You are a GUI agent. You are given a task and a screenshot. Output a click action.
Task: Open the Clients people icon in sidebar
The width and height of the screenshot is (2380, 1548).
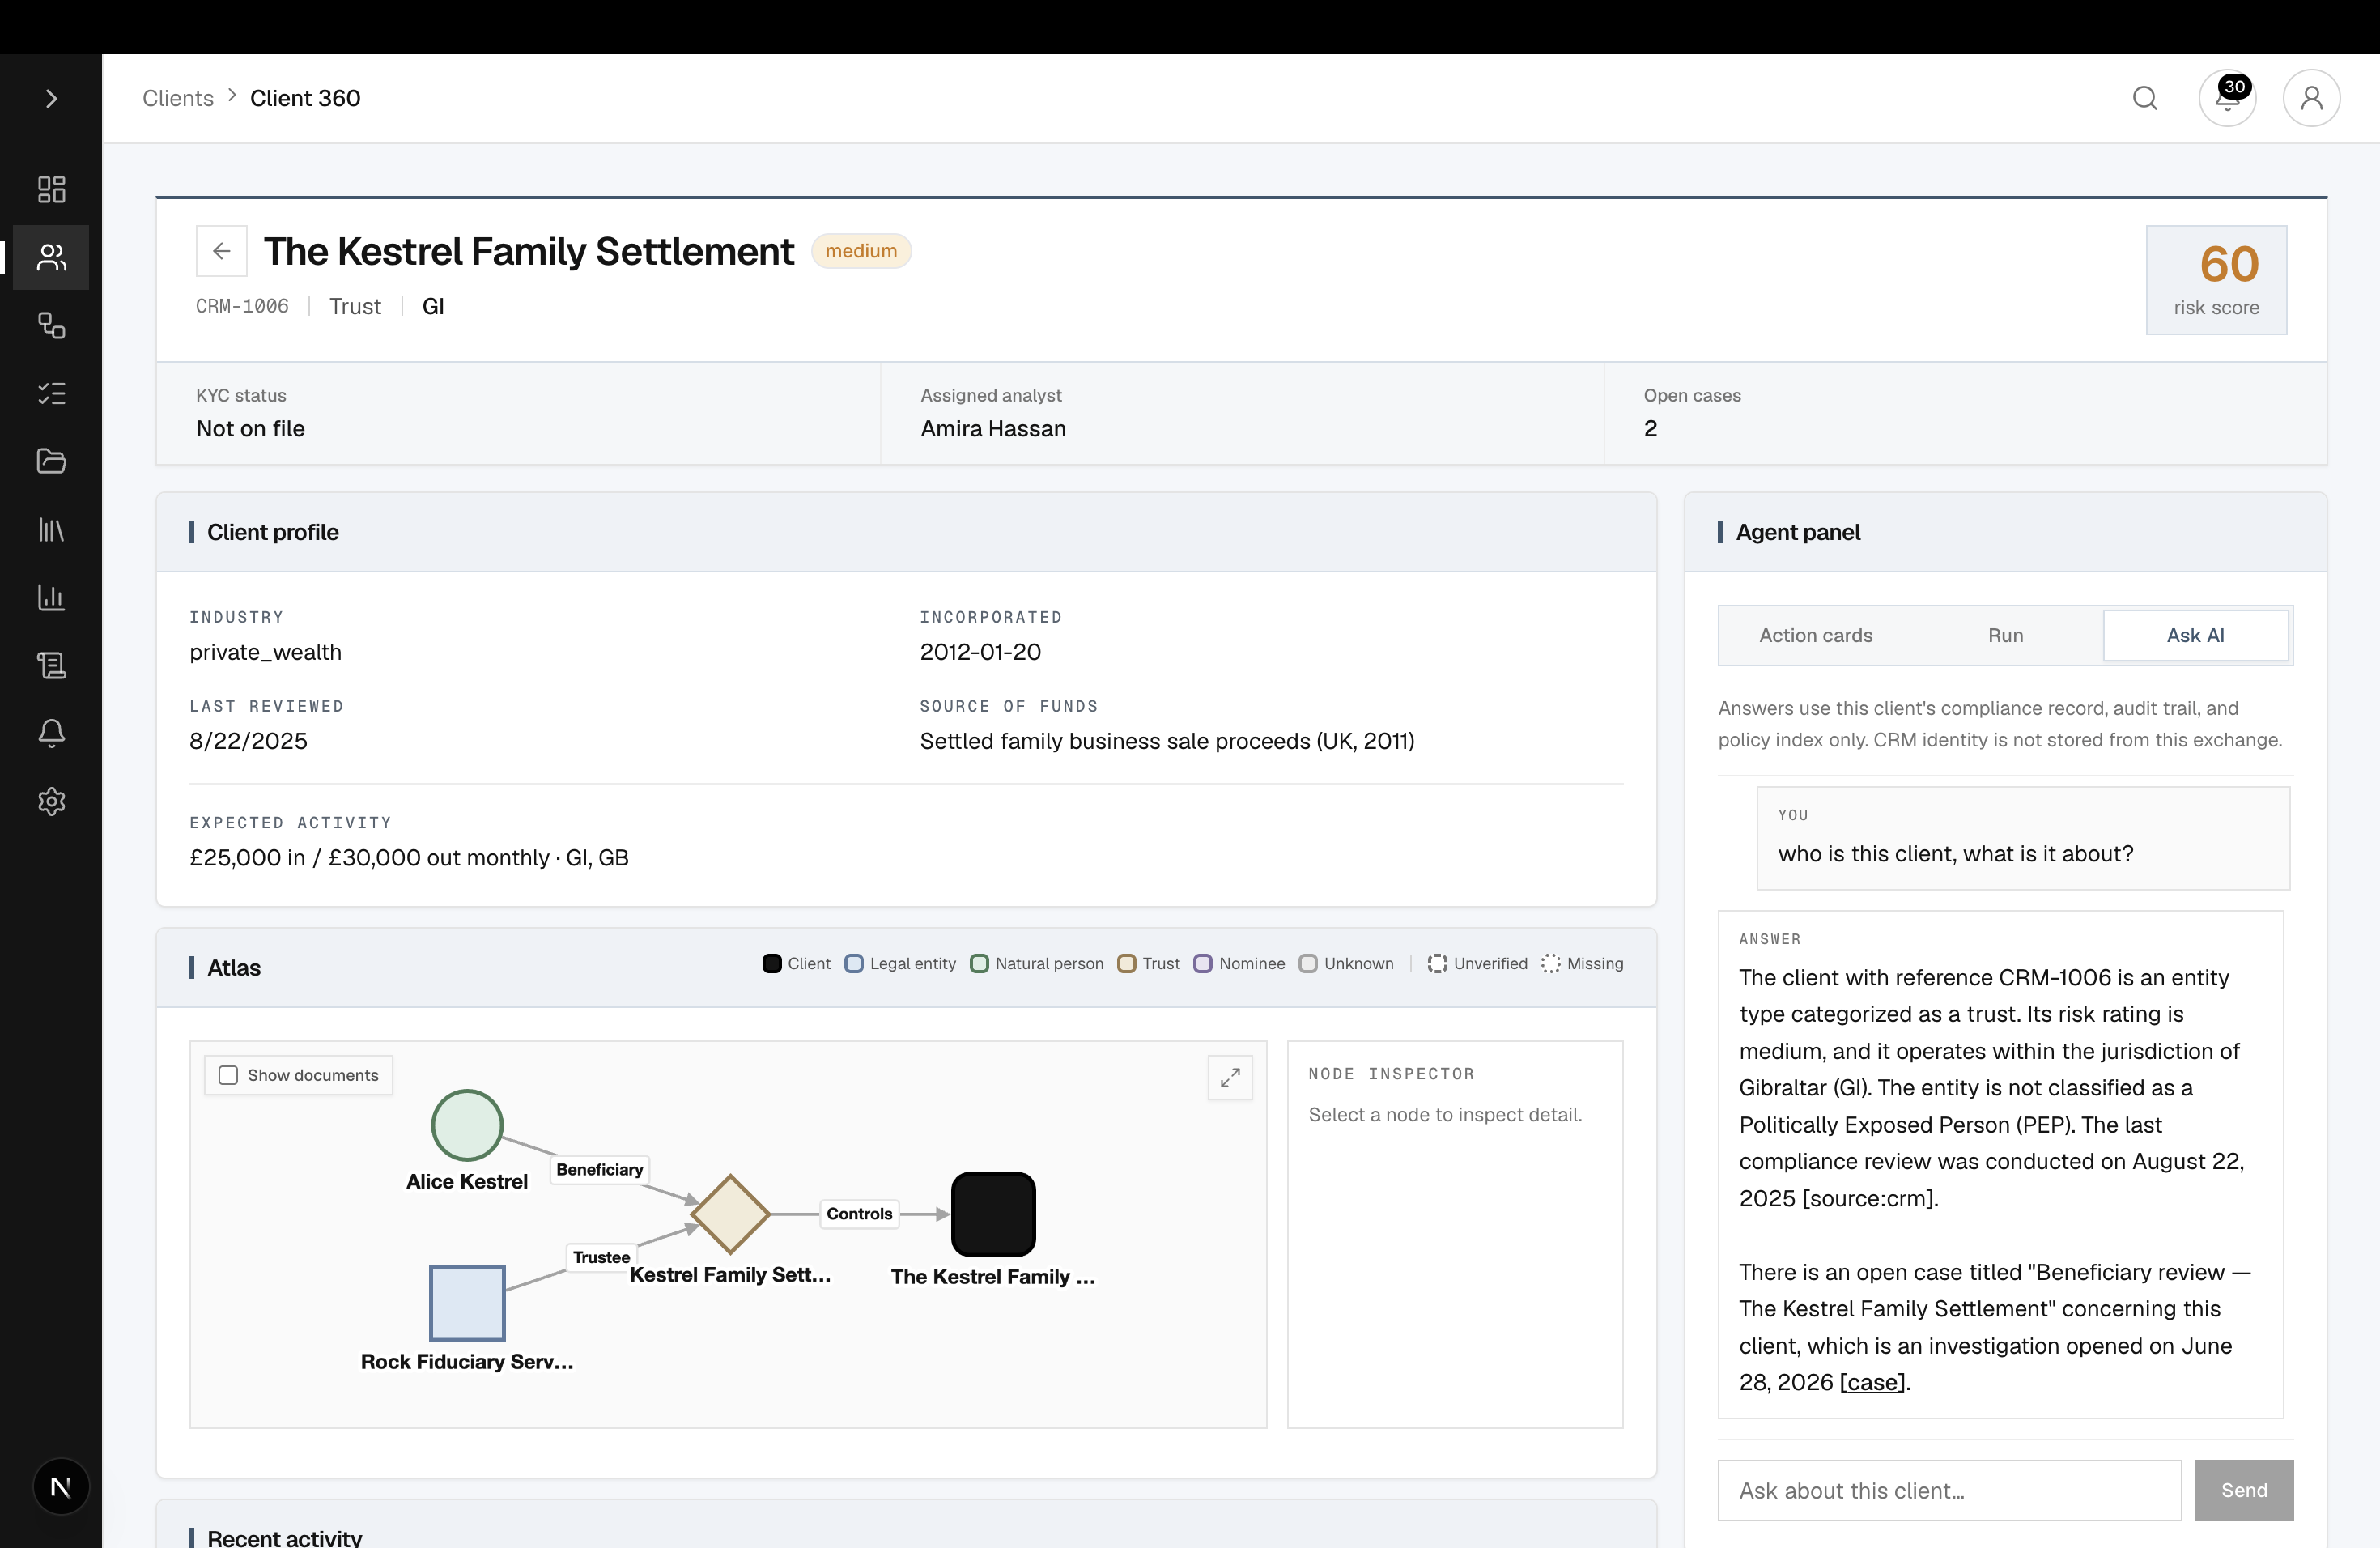pyautogui.click(x=51, y=257)
